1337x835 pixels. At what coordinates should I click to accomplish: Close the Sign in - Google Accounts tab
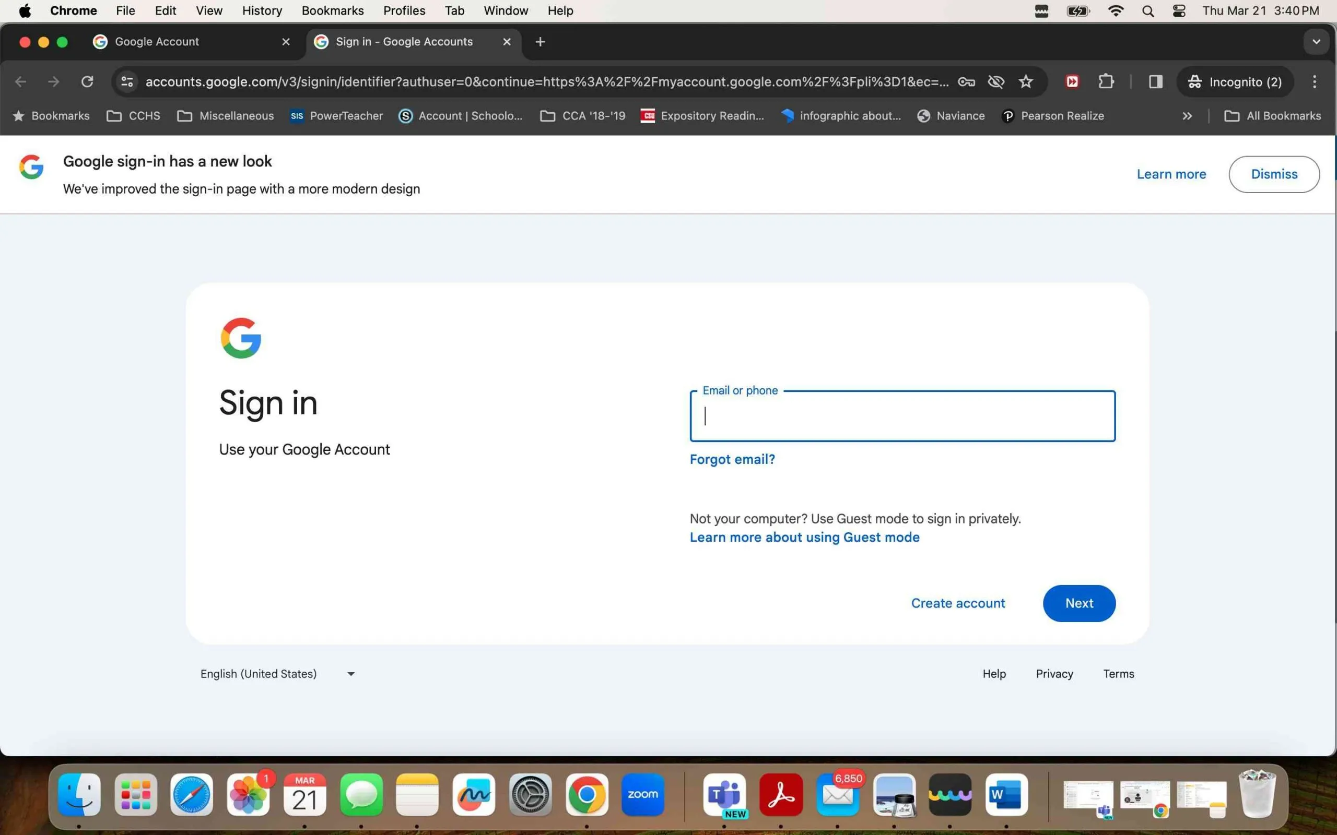(507, 42)
